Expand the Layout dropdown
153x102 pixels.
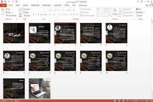(x=27, y=9)
